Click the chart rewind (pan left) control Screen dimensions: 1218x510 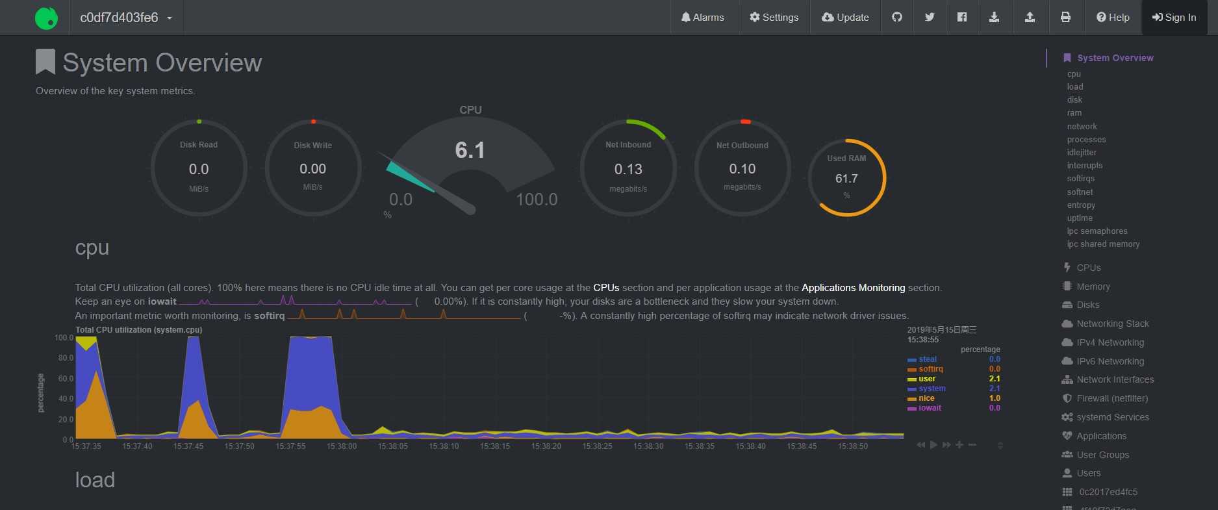point(920,445)
